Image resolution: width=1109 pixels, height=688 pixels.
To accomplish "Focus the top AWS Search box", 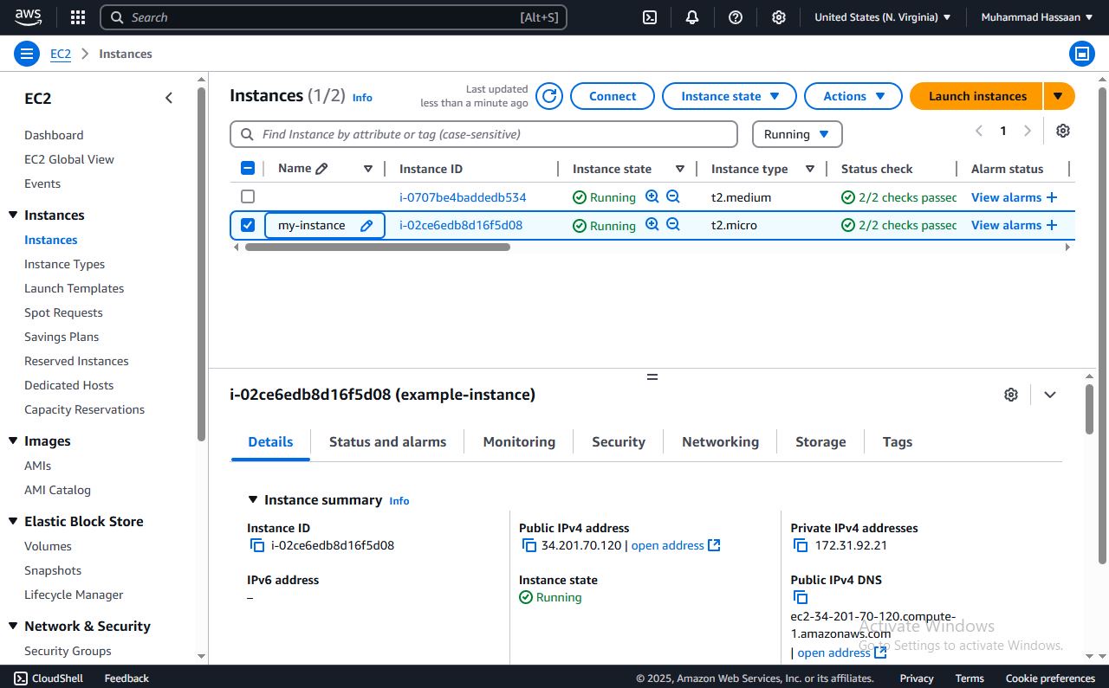I will pyautogui.click(x=334, y=17).
